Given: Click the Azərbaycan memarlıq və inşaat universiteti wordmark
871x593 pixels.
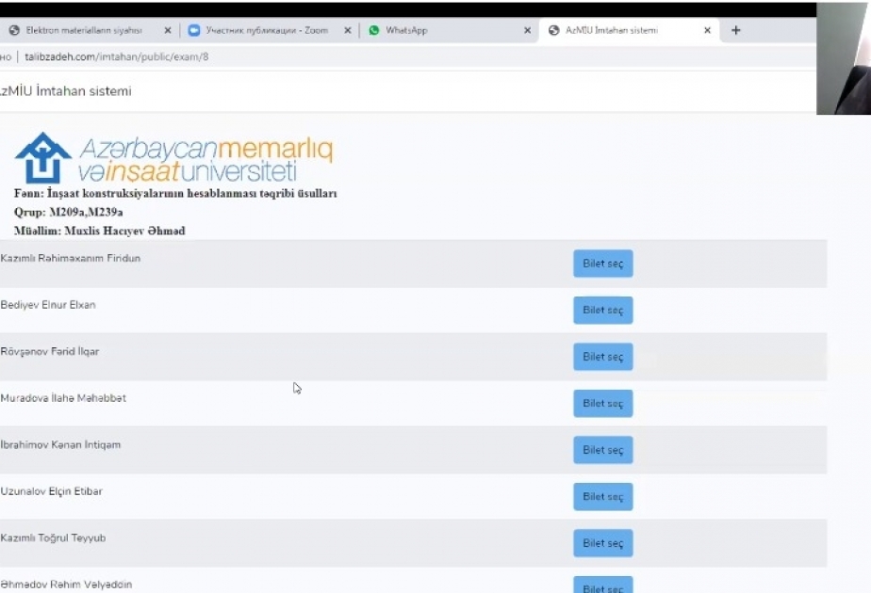Looking at the screenshot, I should [x=205, y=159].
